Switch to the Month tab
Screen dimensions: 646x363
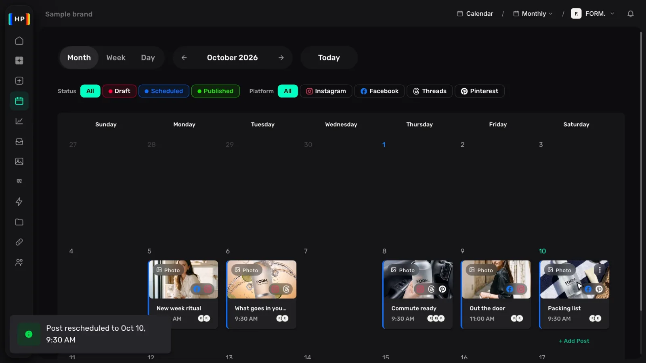pyautogui.click(x=79, y=58)
